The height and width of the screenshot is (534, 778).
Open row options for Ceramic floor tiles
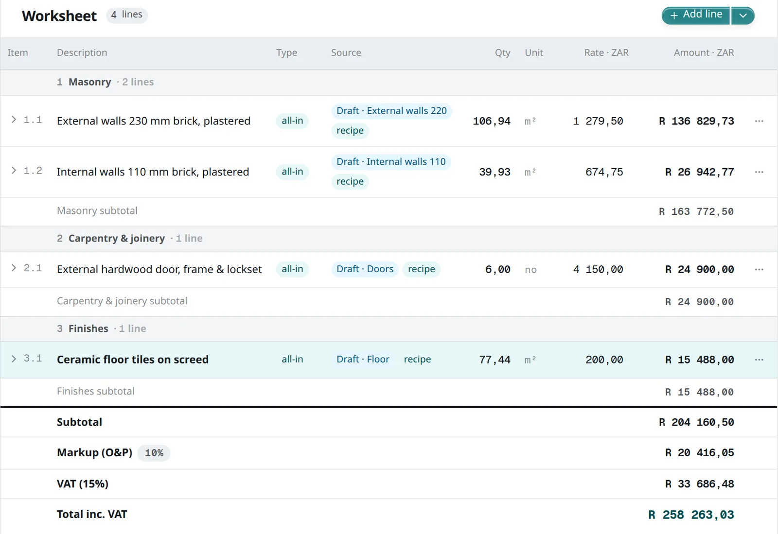759,360
